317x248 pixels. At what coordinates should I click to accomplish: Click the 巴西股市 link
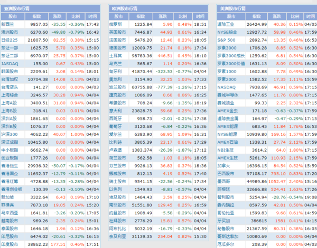(x=226, y=174)
